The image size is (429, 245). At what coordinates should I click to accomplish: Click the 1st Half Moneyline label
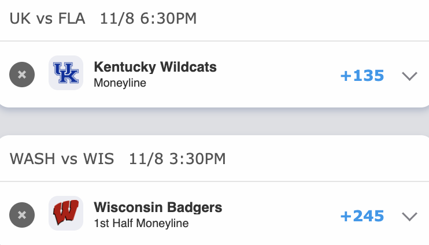141,223
